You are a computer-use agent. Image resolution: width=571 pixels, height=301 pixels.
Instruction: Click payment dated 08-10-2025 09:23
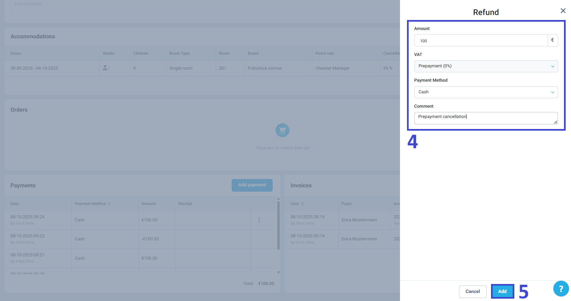pyautogui.click(x=27, y=236)
